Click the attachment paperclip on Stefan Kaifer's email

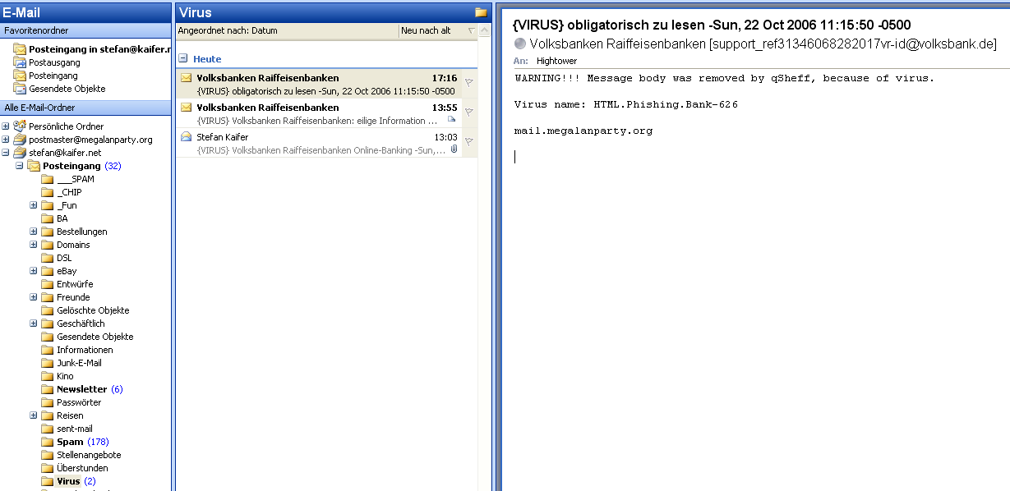coord(454,149)
